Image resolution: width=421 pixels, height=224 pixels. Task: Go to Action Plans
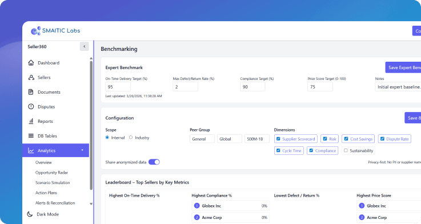click(46, 193)
